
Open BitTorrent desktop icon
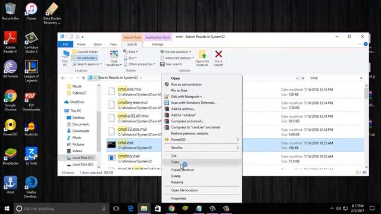10,69
